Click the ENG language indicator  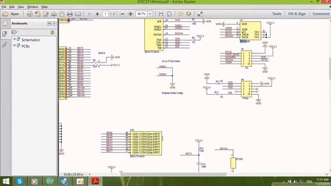coord(309,181)
